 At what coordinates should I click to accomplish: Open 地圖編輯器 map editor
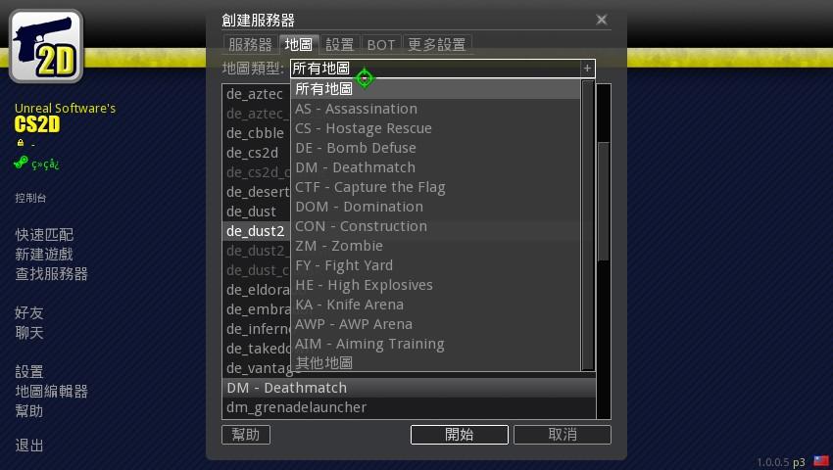click(52, 392)
